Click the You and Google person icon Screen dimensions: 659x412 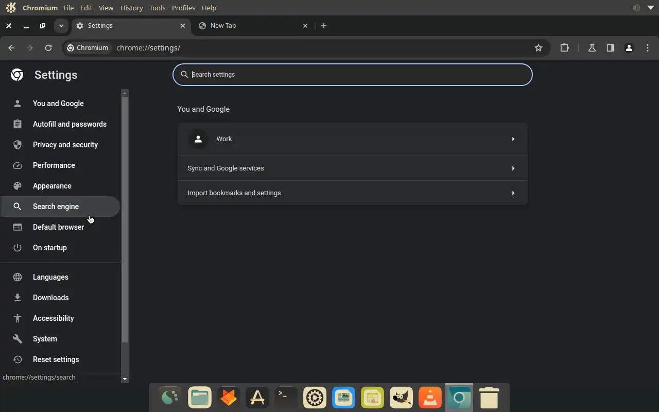[18, 104]
